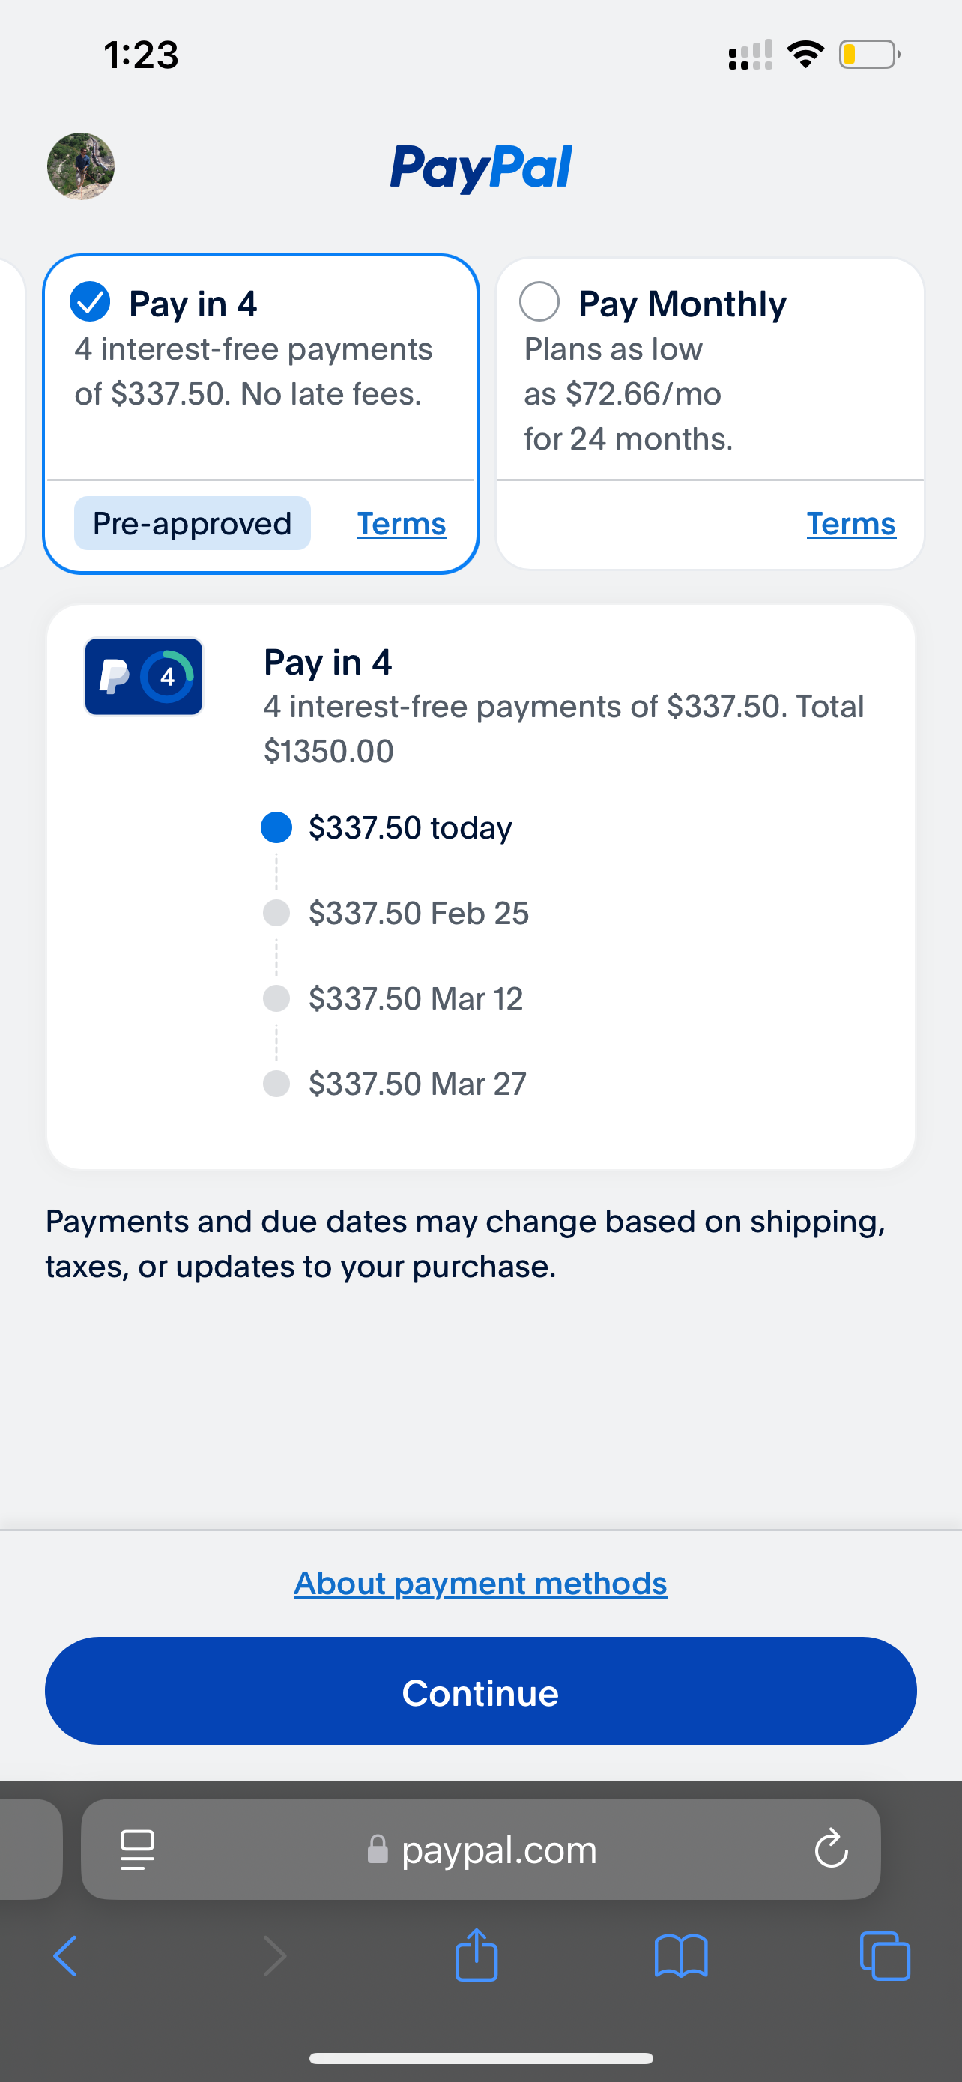Navigate back in Safari
This screenshot has height=2082, width=962.
64,1956
